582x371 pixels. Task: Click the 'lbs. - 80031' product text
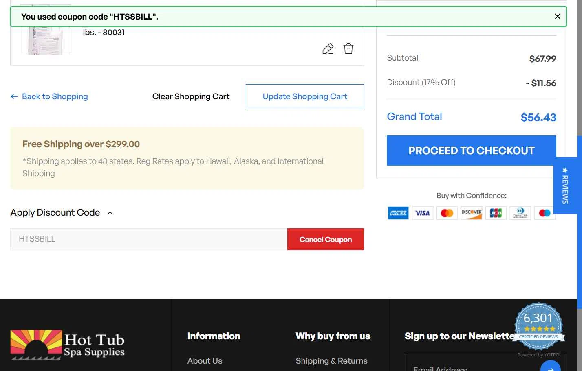click(104, 32)
